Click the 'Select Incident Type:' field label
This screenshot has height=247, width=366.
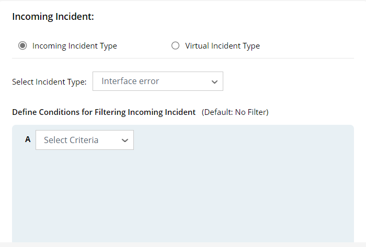[x=49, y=82]
